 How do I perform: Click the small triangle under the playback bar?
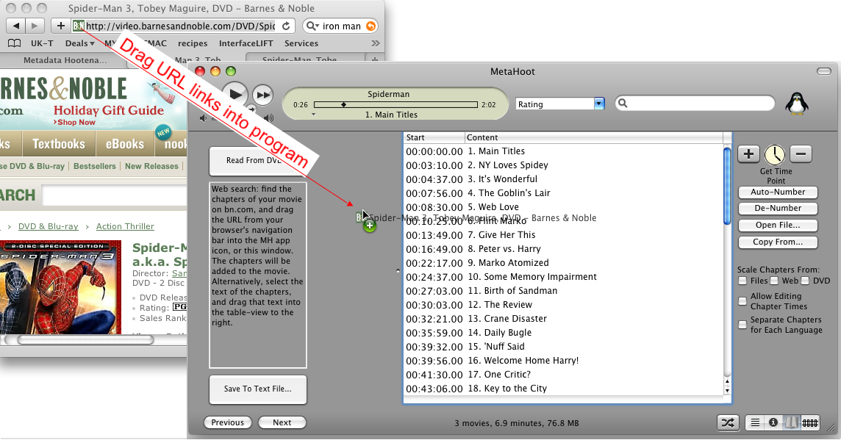[314, 114]
